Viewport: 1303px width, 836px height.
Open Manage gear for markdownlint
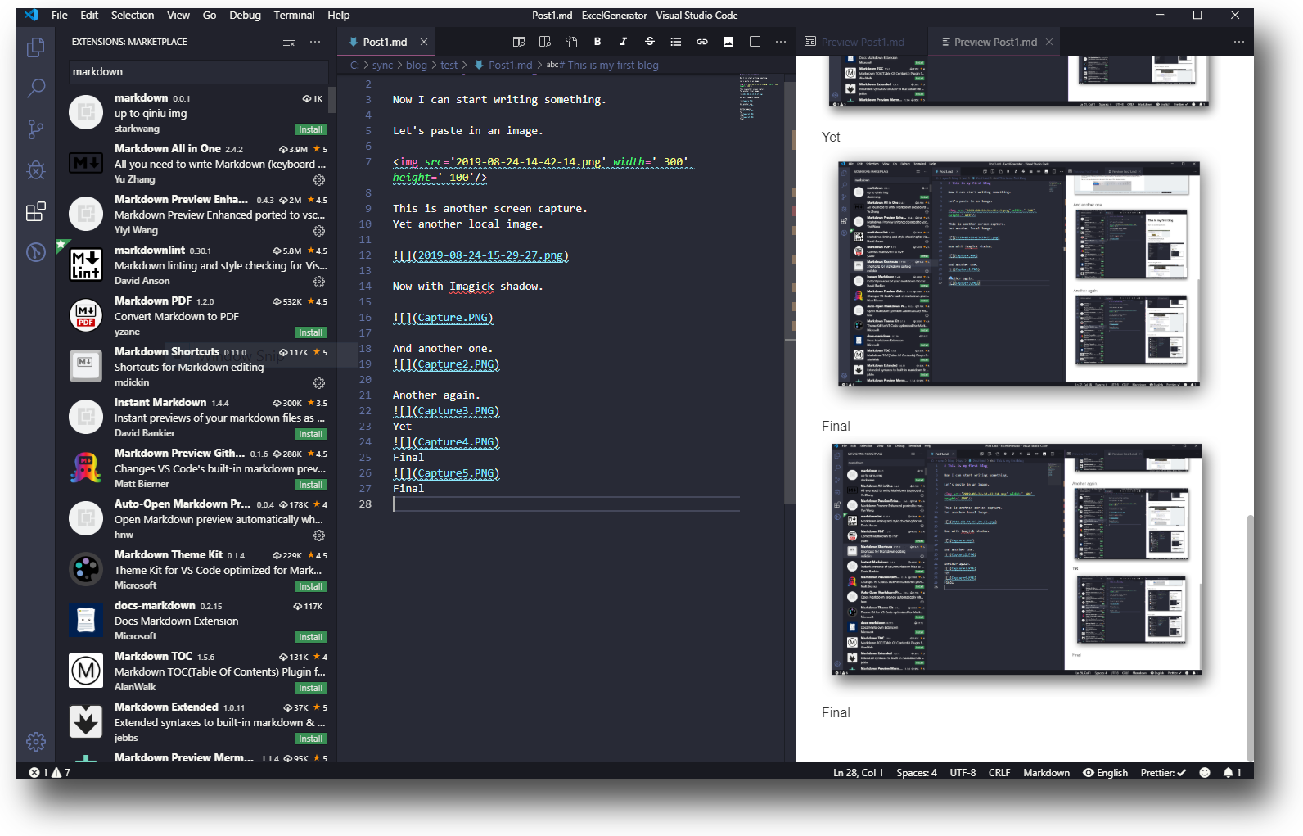[x=319, y=282]
